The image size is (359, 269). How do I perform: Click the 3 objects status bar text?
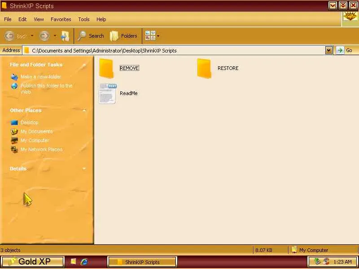tap(10, 250)
